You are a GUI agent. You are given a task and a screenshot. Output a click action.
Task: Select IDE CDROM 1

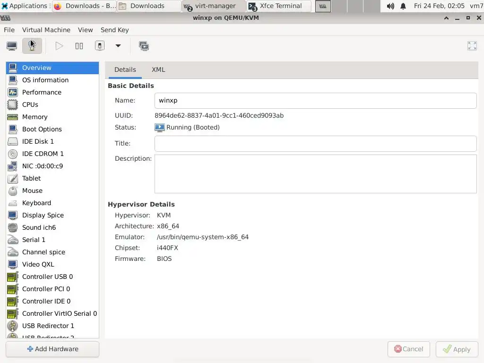[52, 154]
